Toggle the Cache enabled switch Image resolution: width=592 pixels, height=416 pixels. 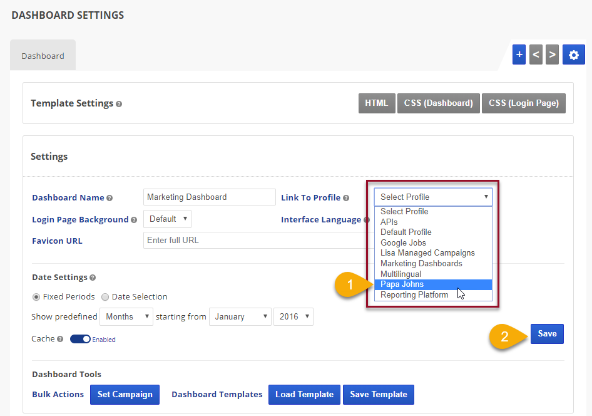[x=81, y=339]
